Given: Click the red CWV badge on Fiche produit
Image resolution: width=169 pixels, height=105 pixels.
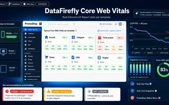Looking at the screenshot, I should [120, 38].
